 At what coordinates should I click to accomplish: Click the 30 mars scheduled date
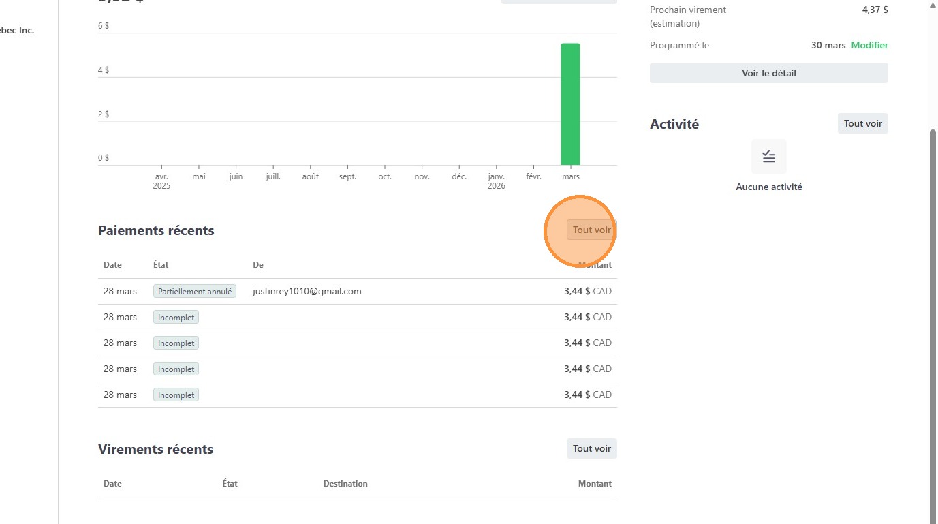click(828, 45)
